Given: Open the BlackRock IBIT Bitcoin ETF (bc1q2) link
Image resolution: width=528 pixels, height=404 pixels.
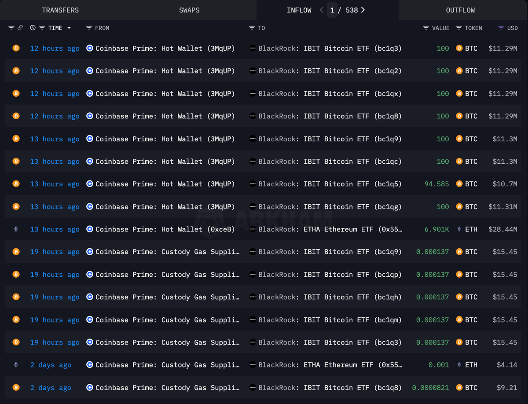Looking at the screenshot, I should pyautogui.click(x=330, y=71).
